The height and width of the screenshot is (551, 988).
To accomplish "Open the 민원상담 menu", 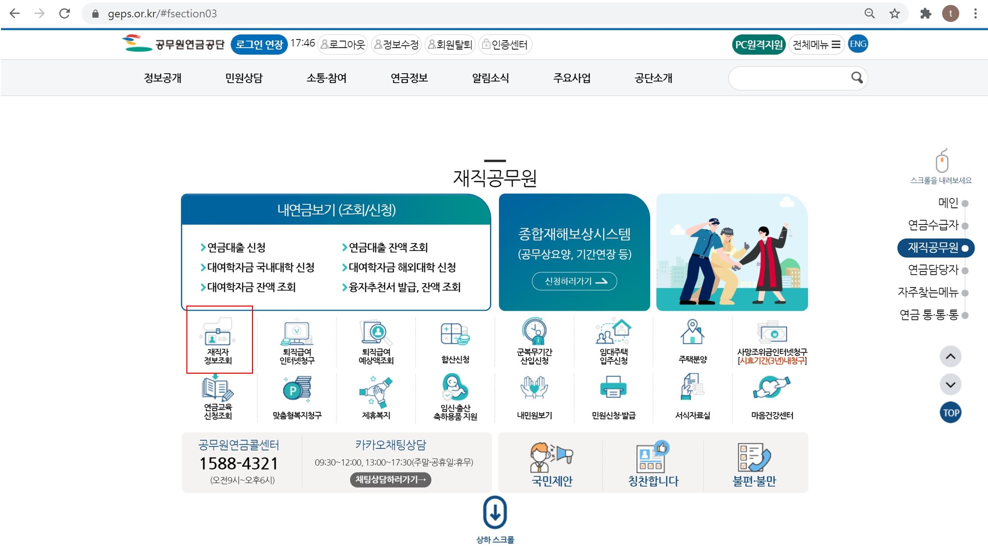I will point(244,78).
